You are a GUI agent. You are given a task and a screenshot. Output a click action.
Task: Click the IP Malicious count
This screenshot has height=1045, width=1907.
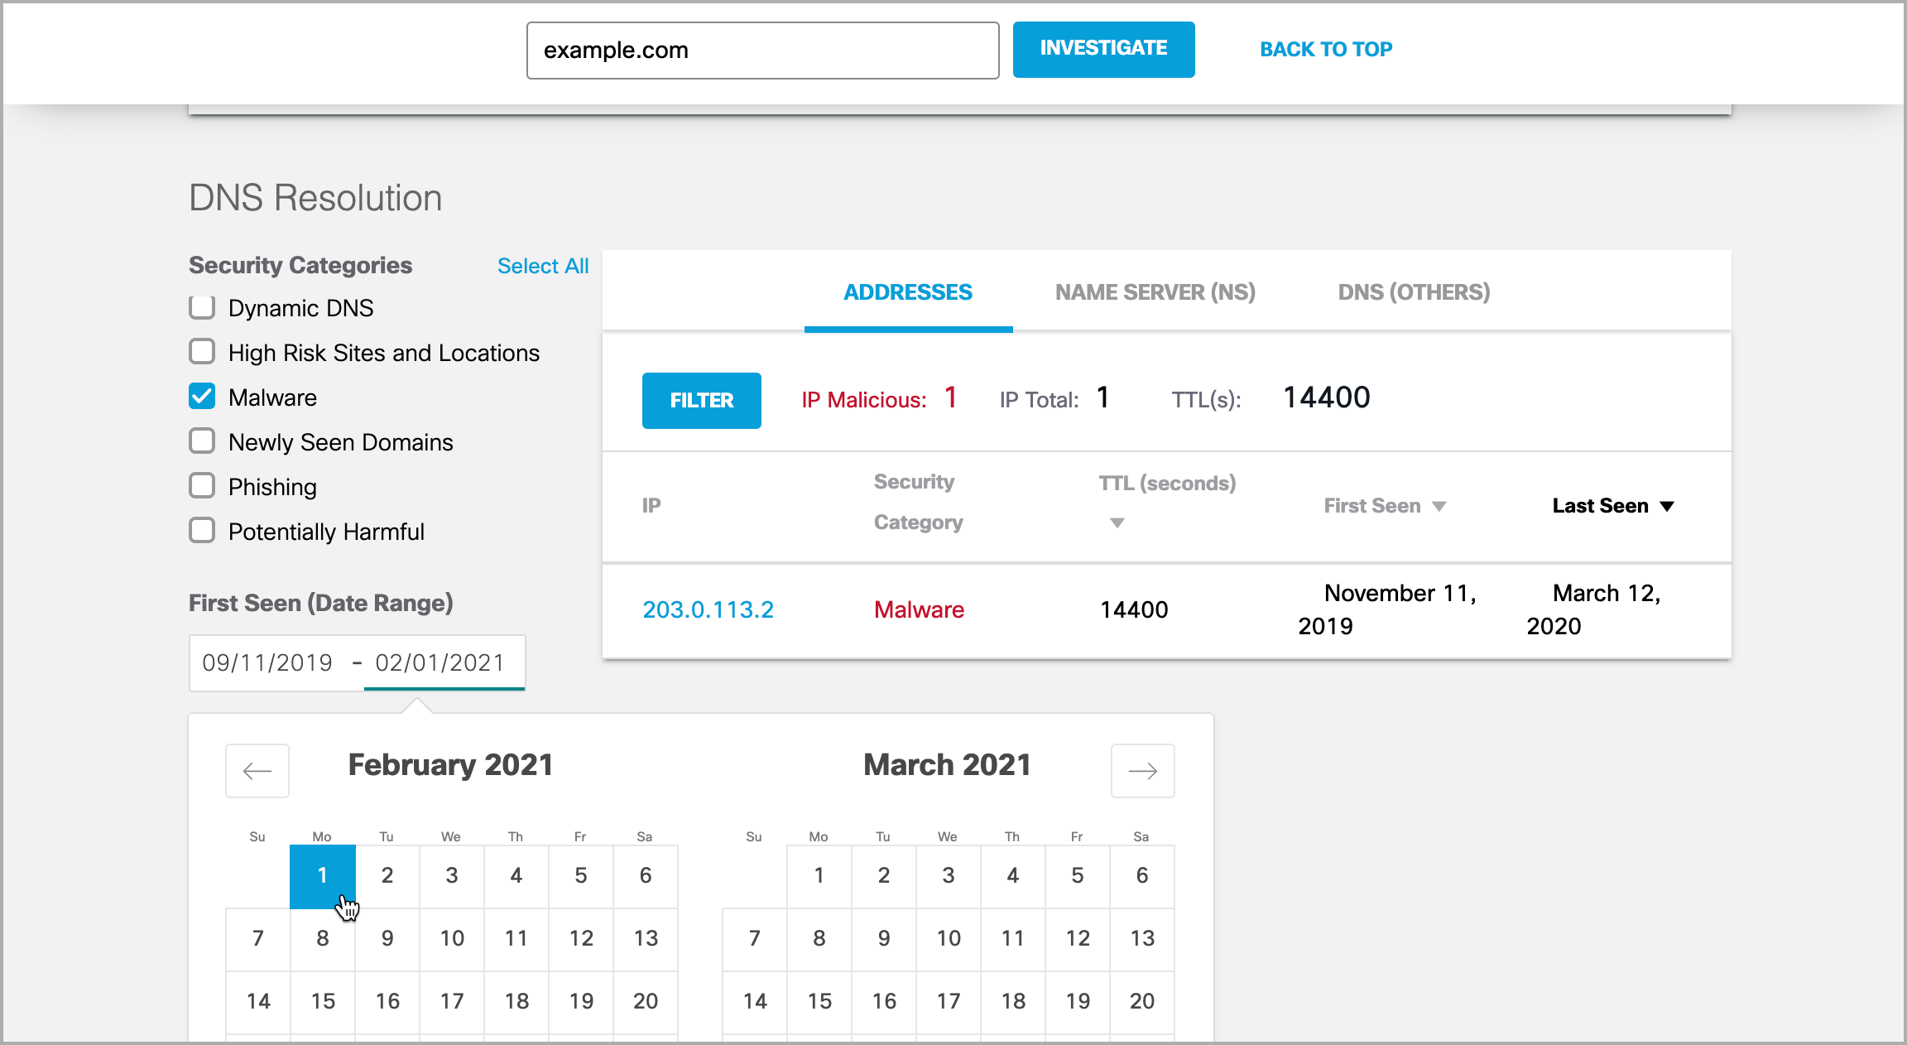(x=950, y=398)
